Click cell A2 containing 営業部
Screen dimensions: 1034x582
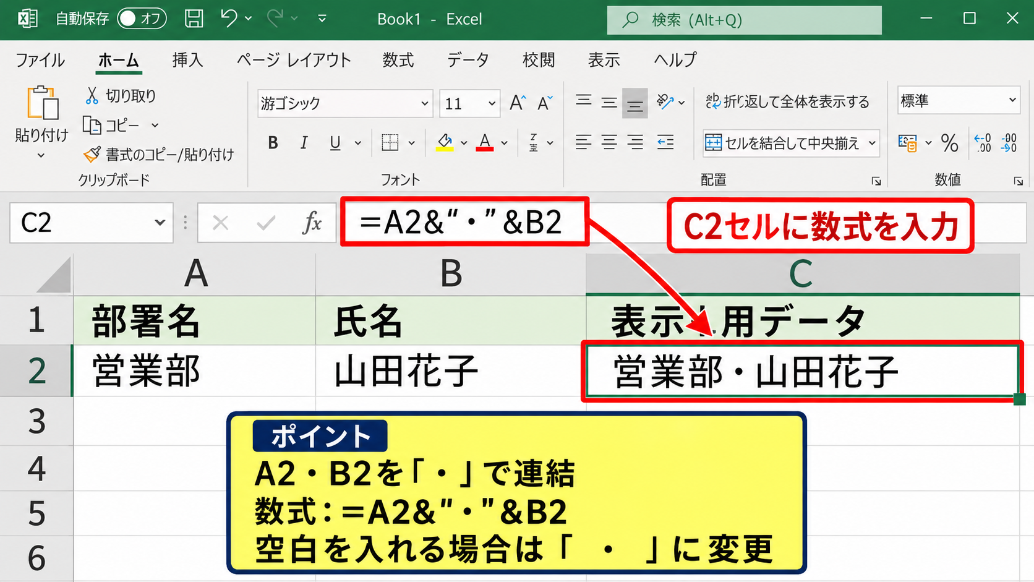click(195, 371)
